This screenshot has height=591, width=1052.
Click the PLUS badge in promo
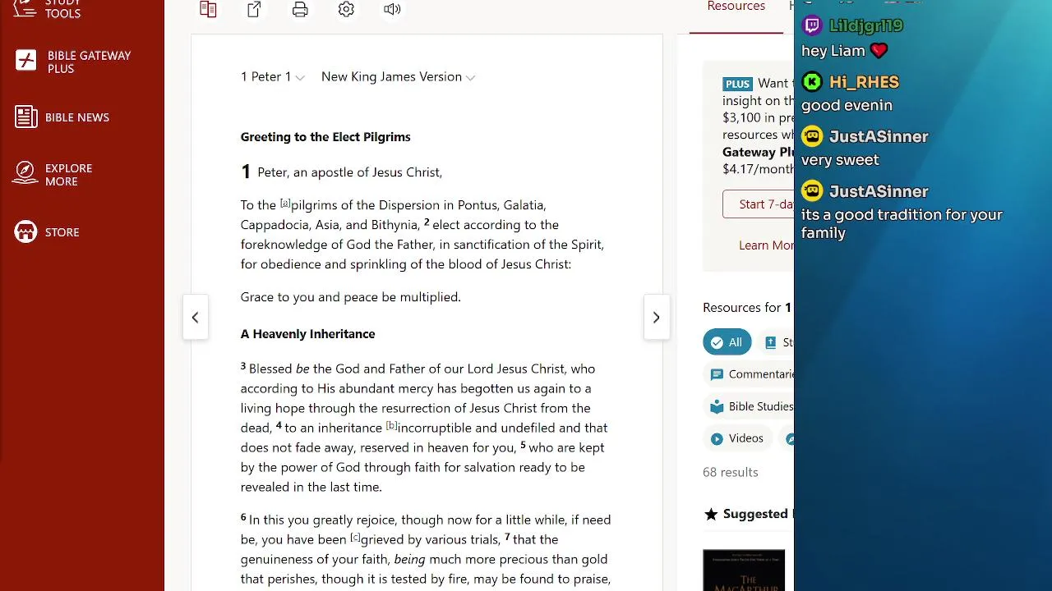pos(737,84)
